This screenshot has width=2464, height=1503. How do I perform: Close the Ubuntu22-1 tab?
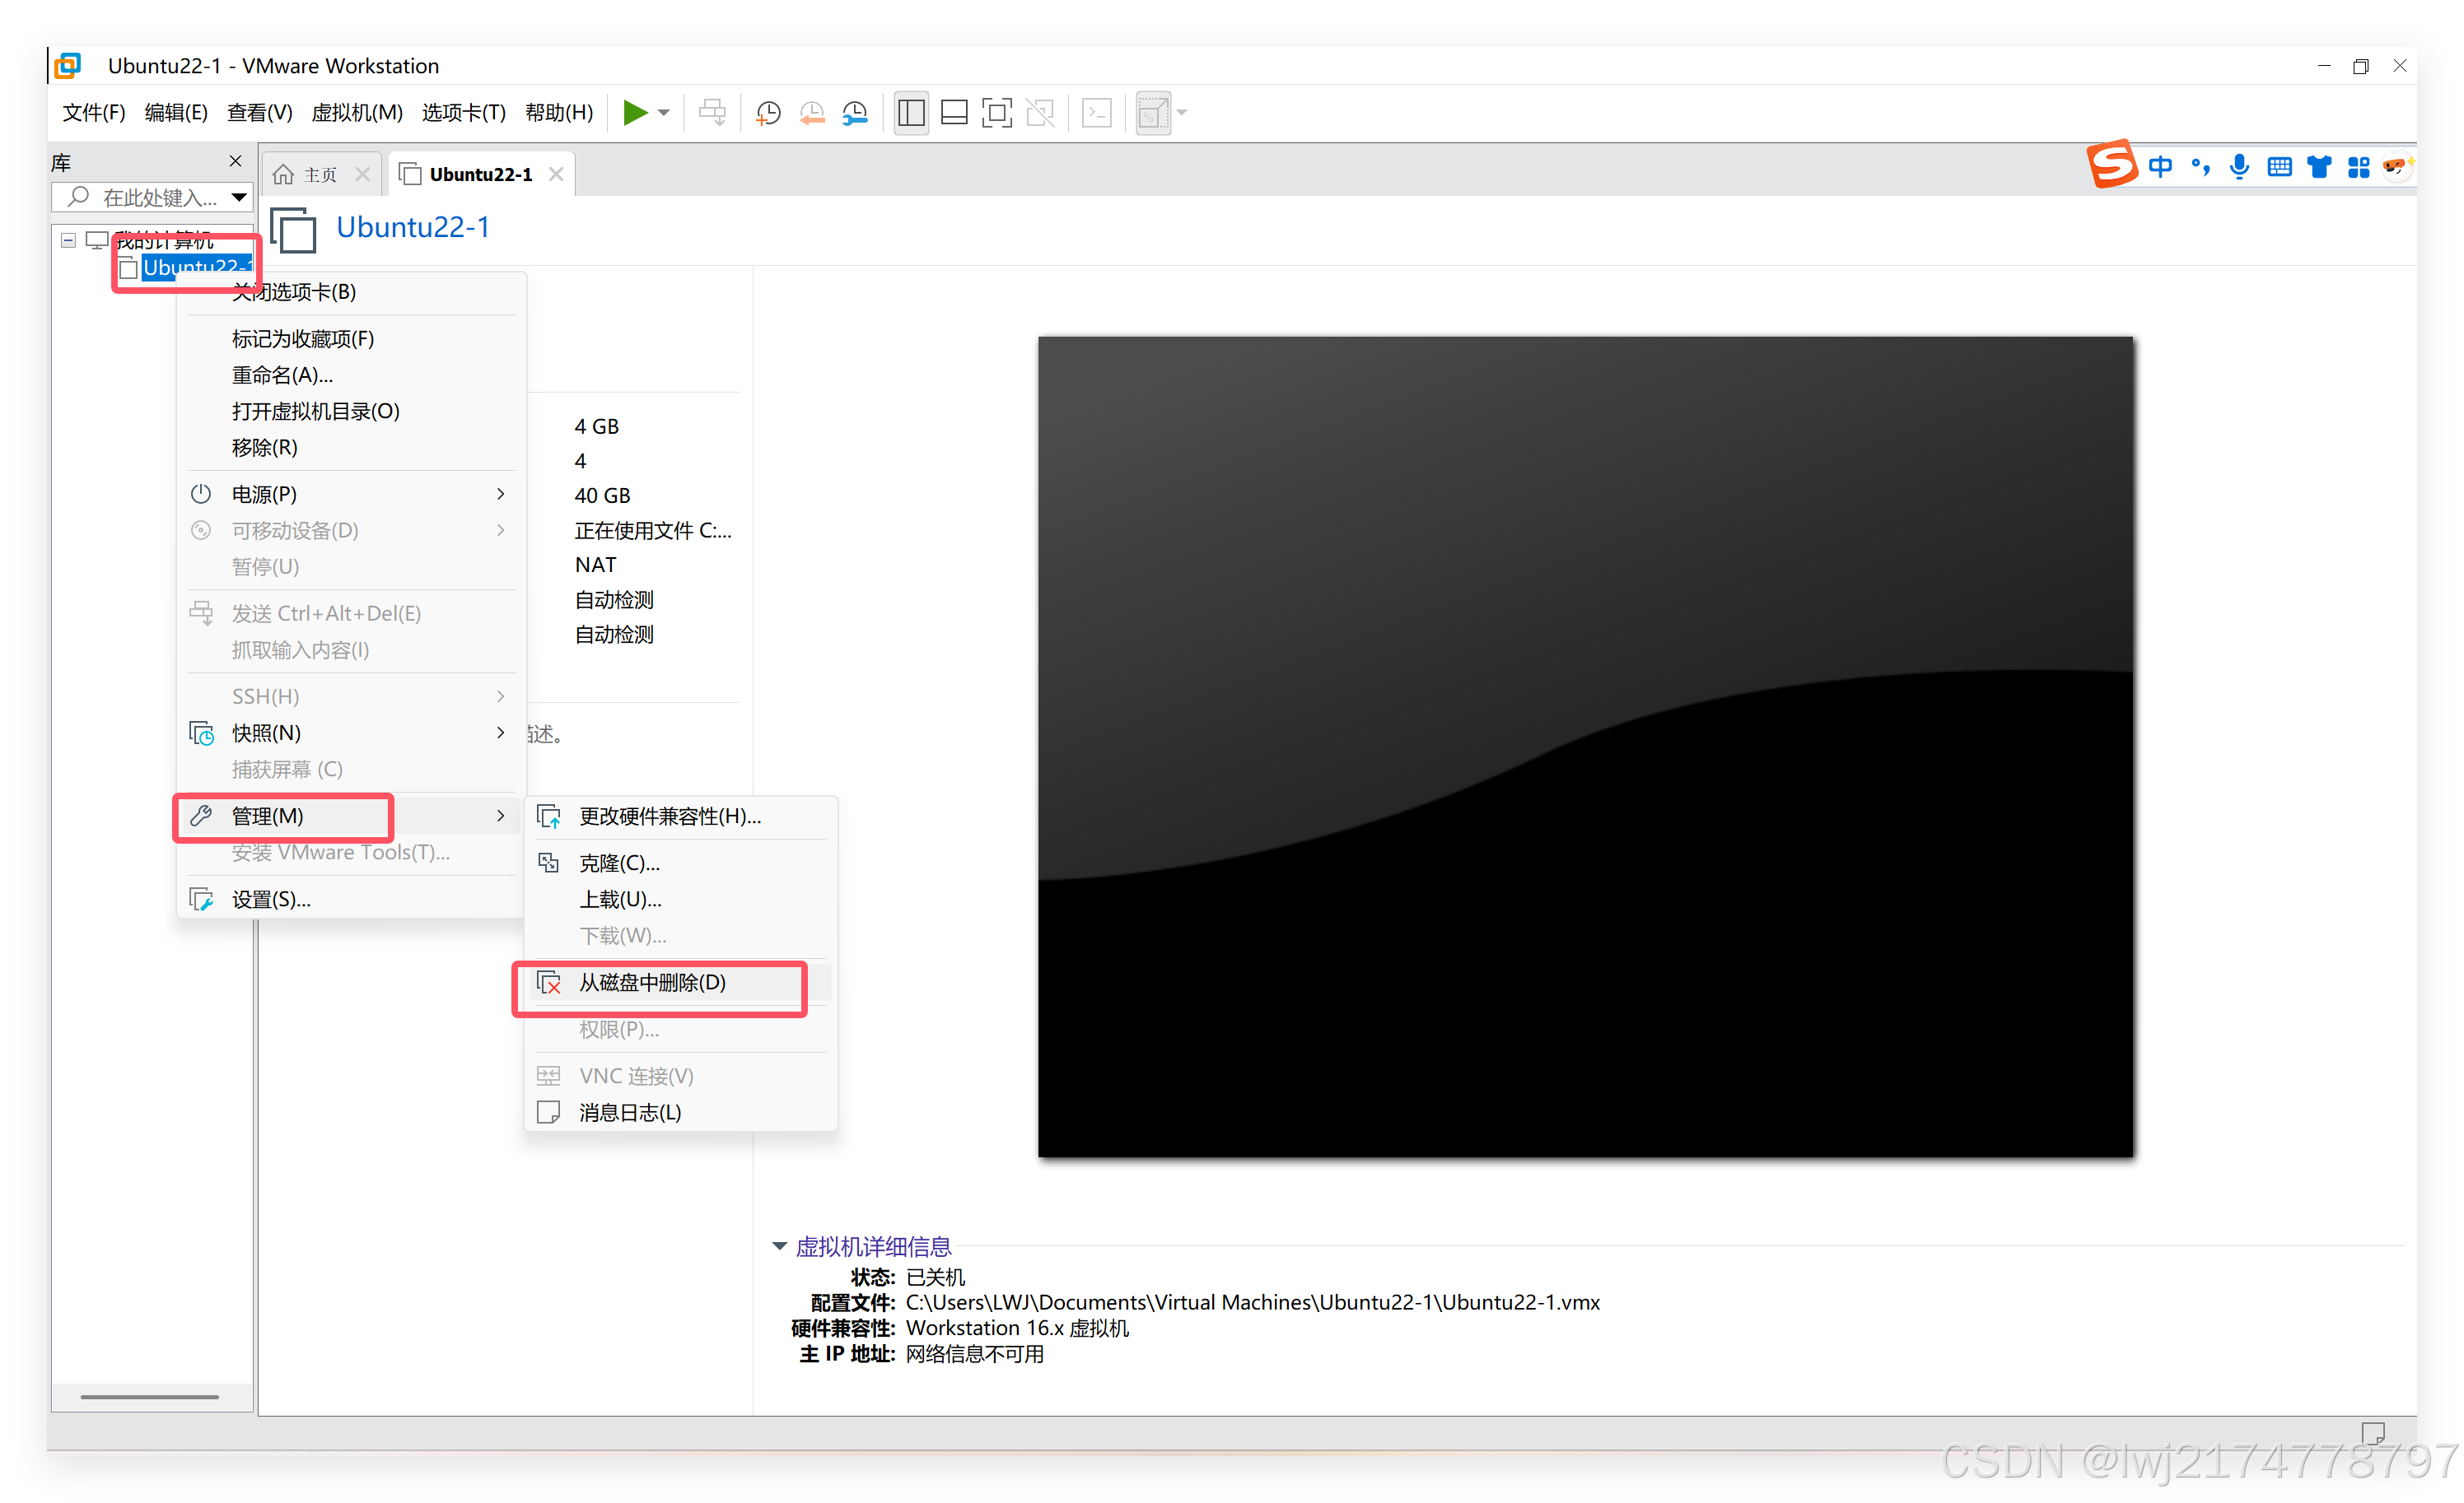(x=556, y=174)
